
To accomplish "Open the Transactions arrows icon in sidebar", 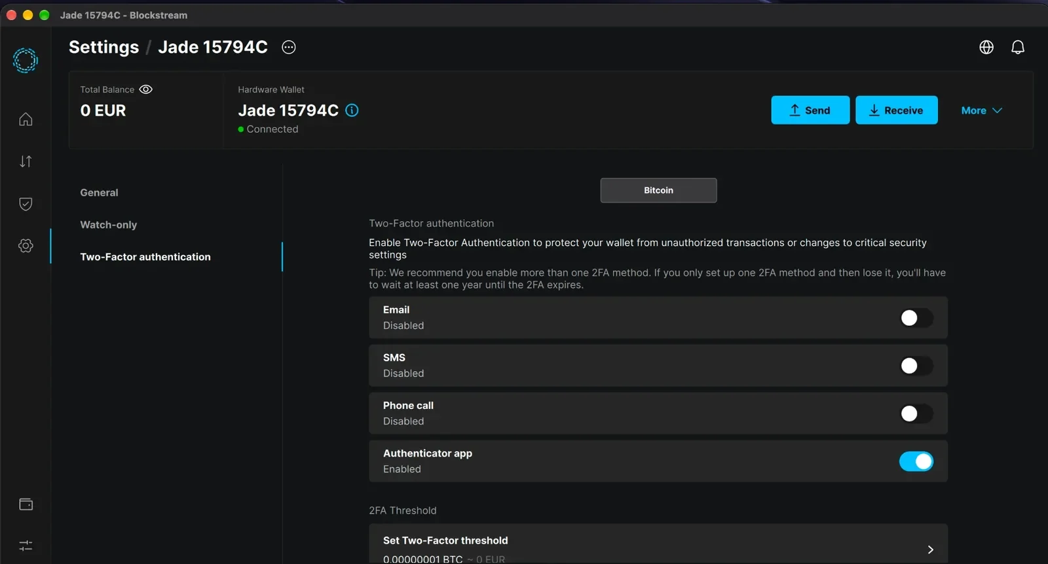I will 26,162.
